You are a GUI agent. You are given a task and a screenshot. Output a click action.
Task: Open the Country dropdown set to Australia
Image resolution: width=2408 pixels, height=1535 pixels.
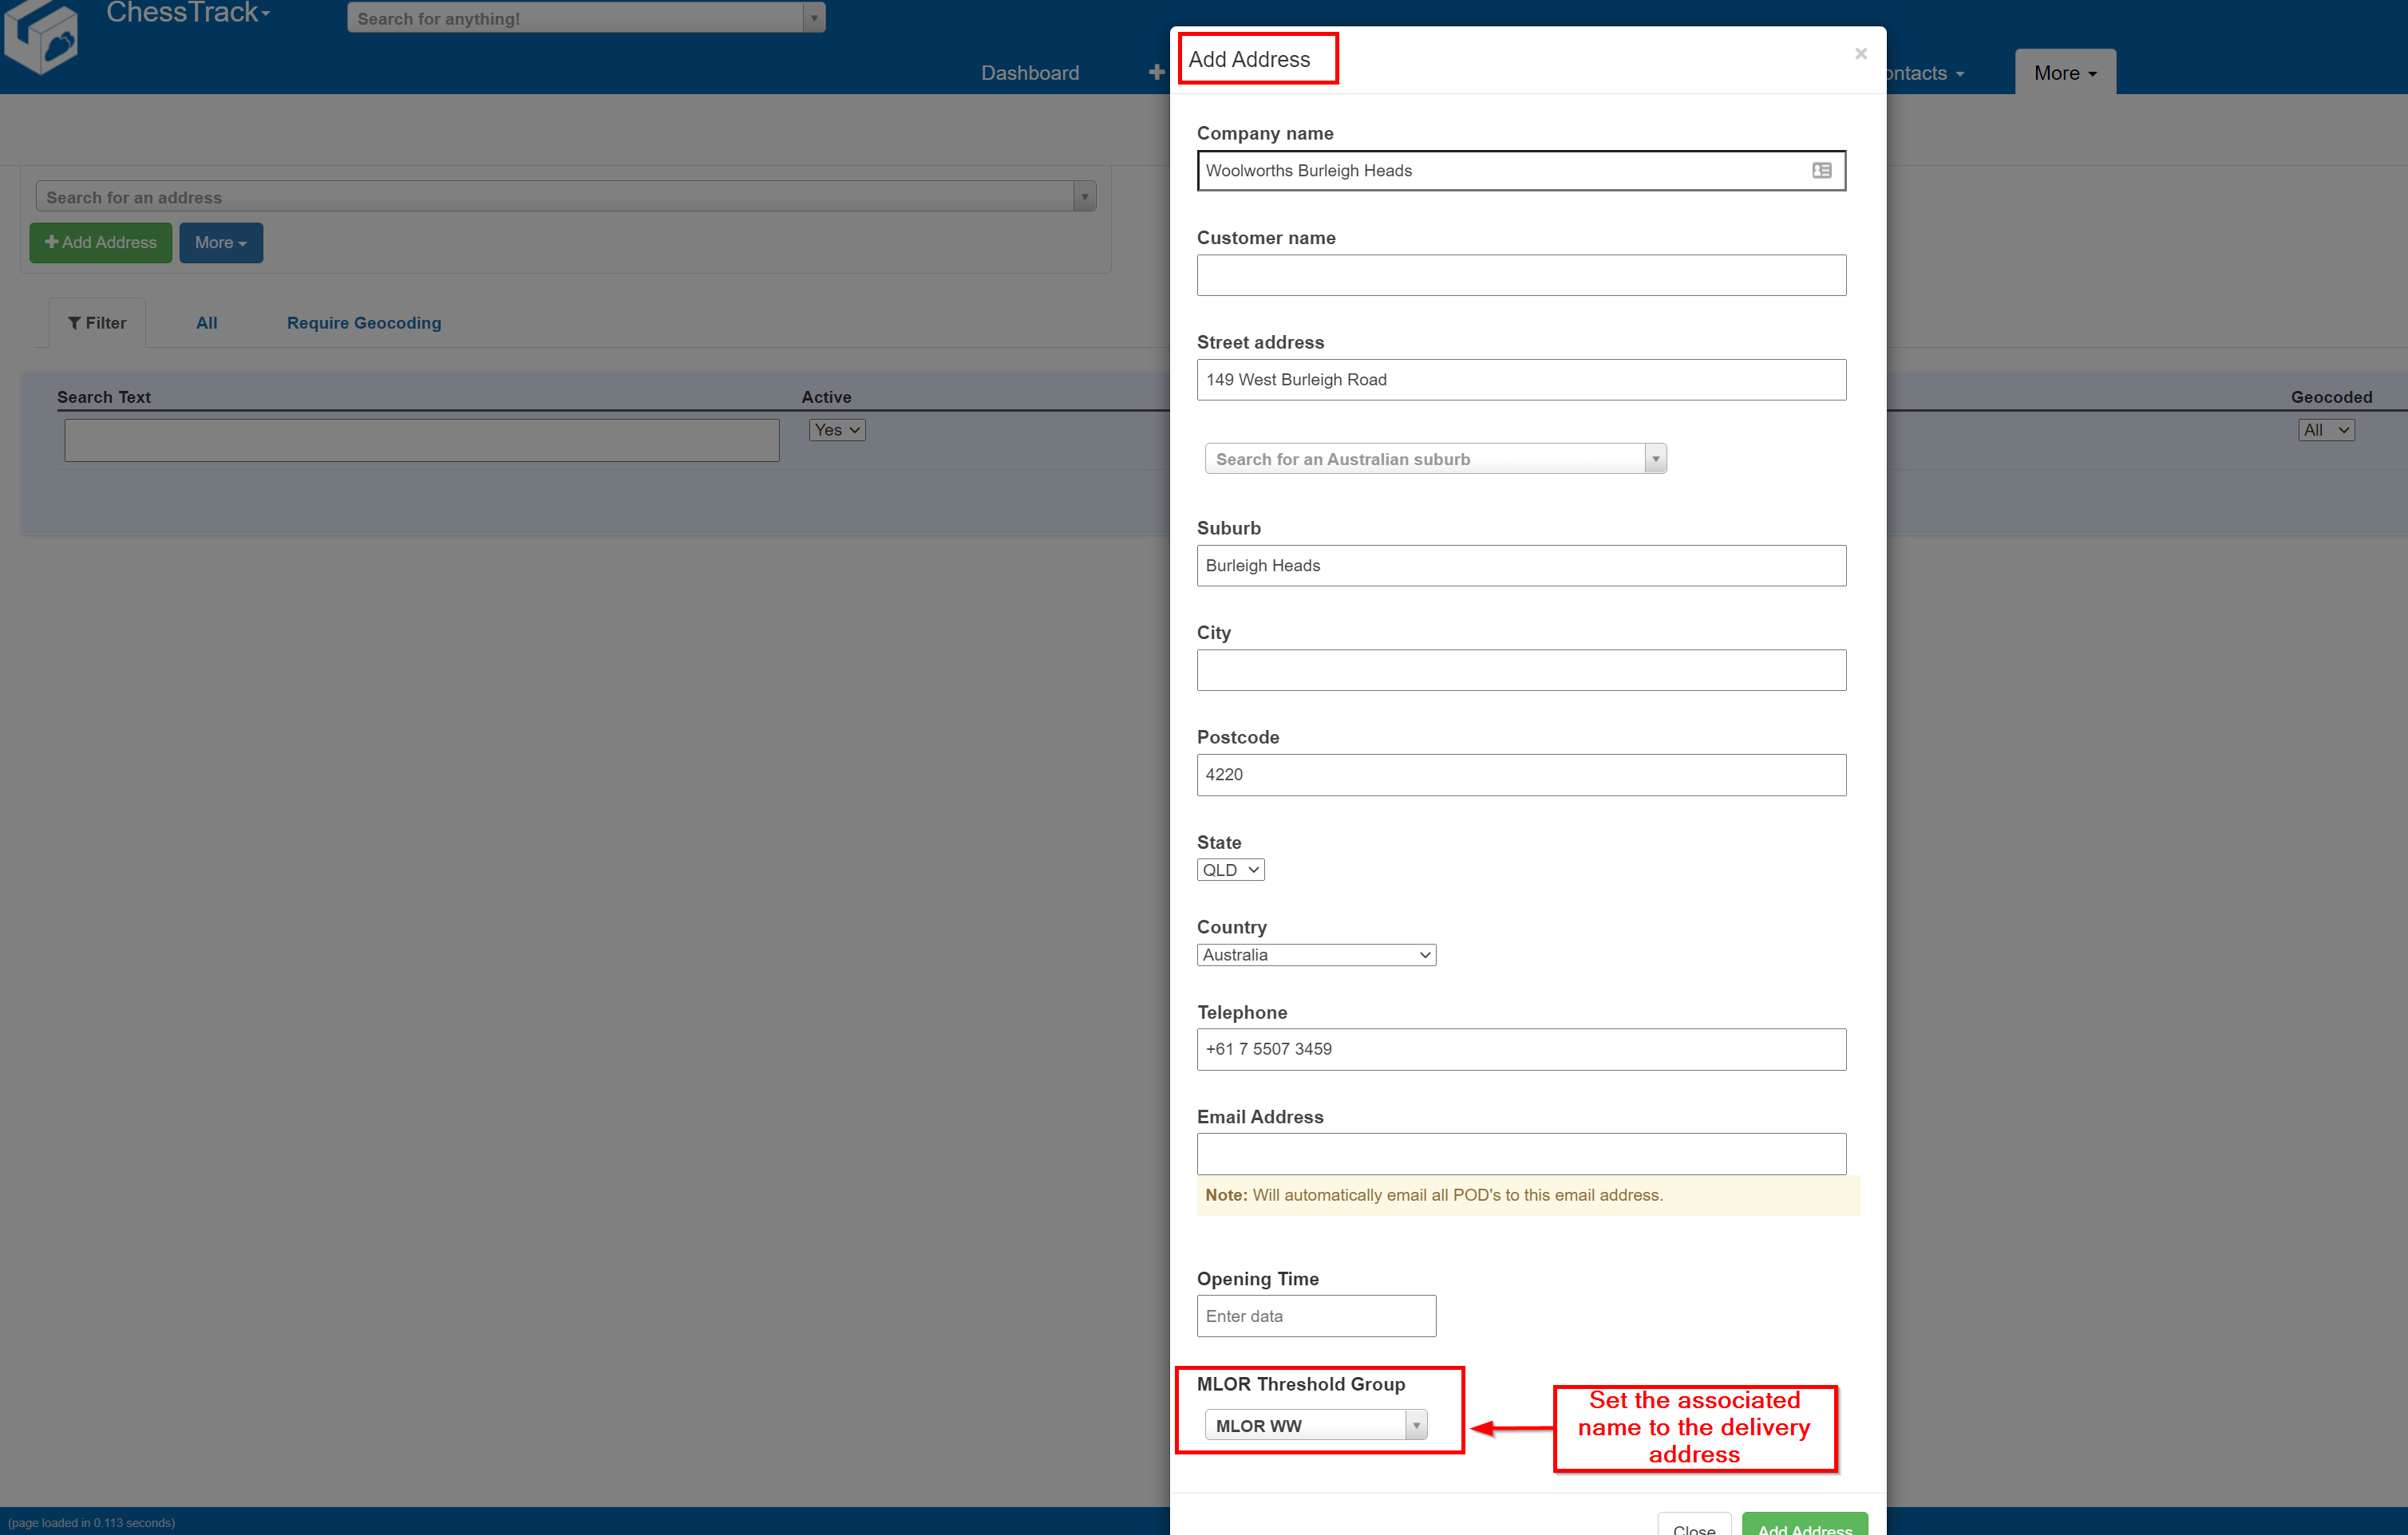(1316, 954)
